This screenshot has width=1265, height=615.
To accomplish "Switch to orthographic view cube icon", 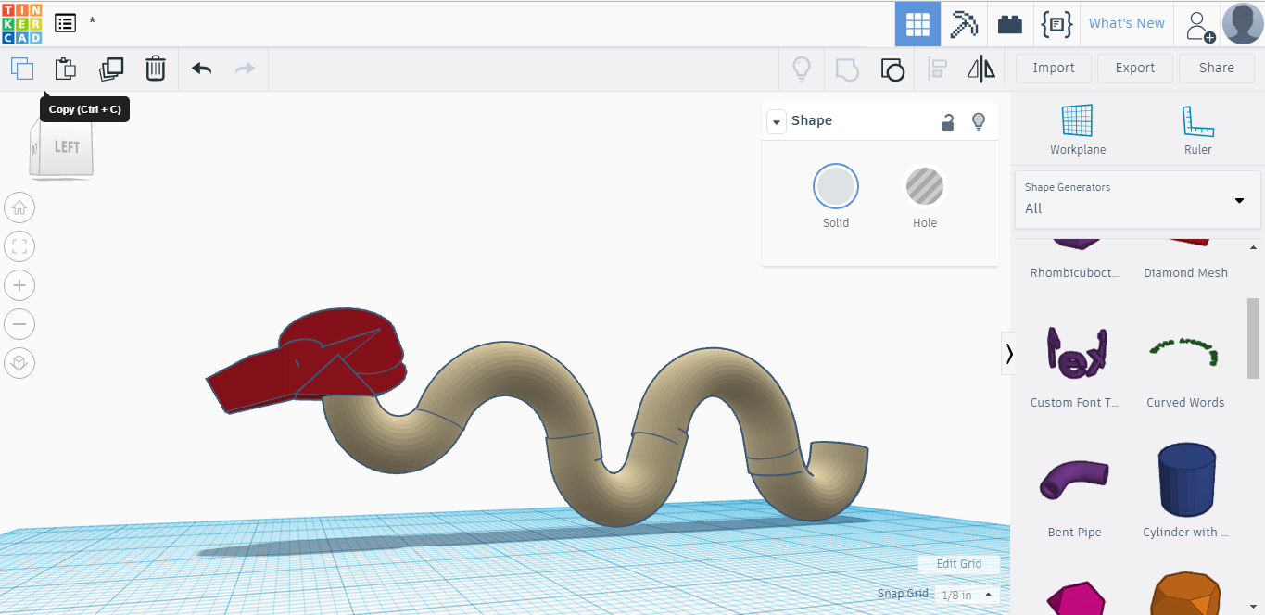I will pos(19,363).
